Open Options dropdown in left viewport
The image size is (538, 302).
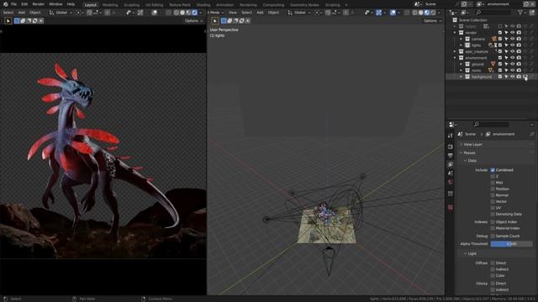tap(193, 21)
